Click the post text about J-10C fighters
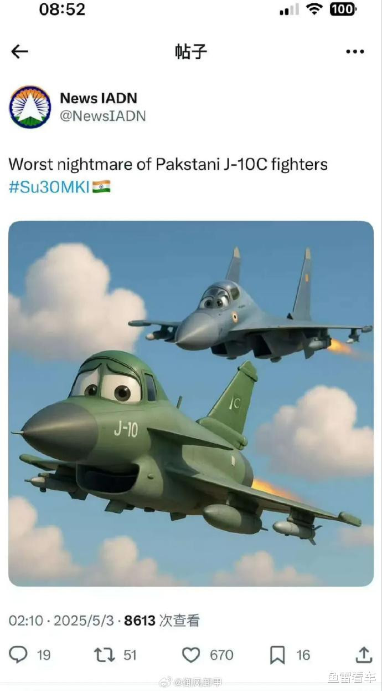Screen dimensions: 382x691 click(x=168, y=165)
